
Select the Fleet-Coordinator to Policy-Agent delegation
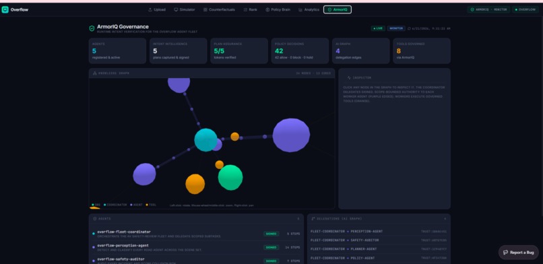point(379,258)
